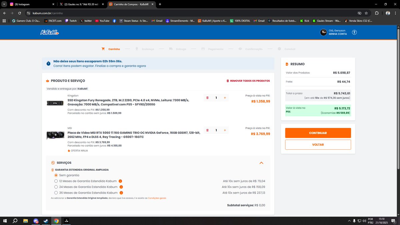Go to the Endereço checkout step

[x=145, y=49]
